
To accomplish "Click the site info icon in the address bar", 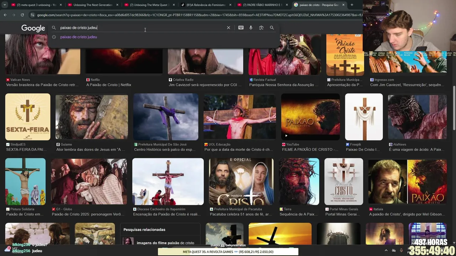I will tap(32, 15).
